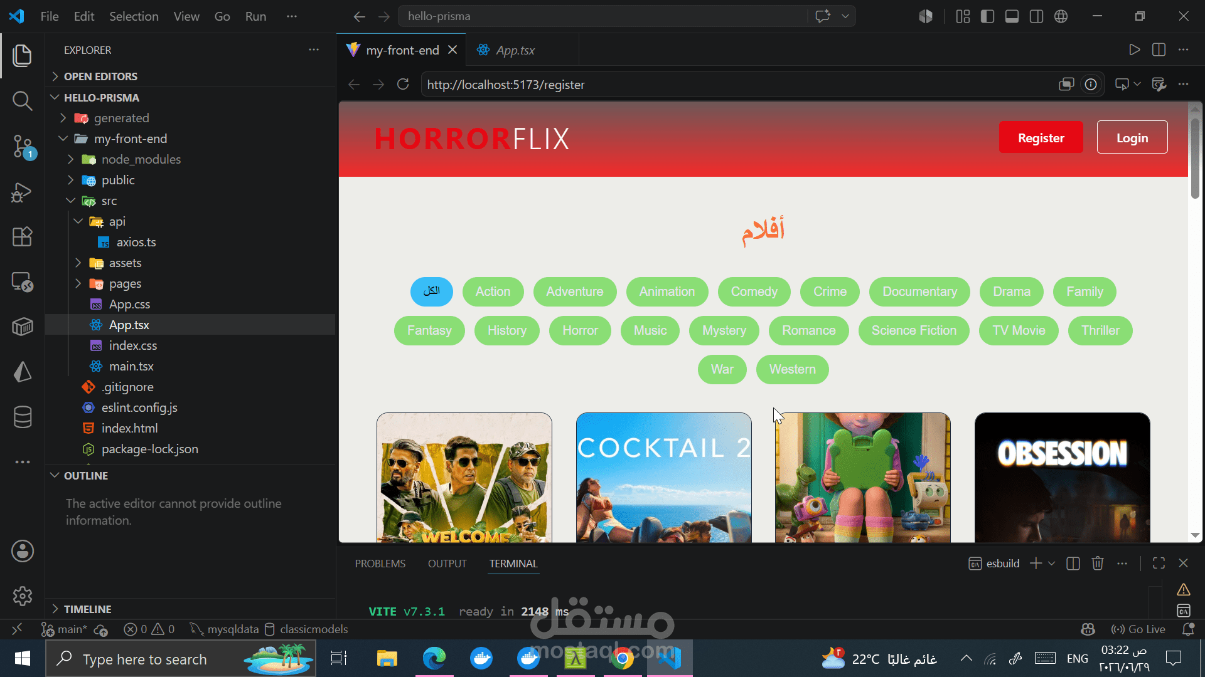This screenshot has height=677, width=1205.
Task: Open the COCKTAIL 2 movie poster
Action: (x=663, y=478)
